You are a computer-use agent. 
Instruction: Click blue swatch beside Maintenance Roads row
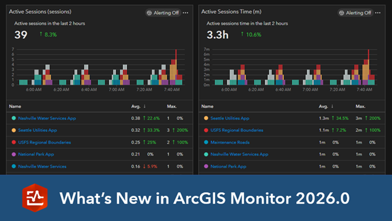tap(206, 142)
